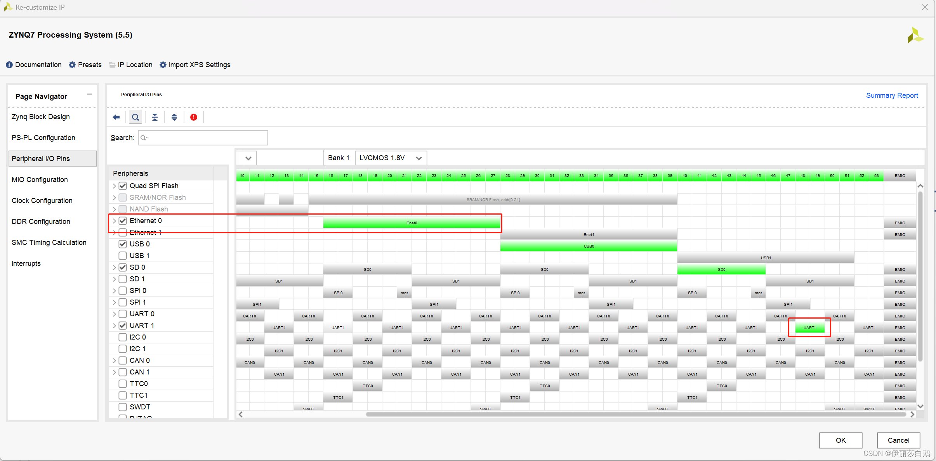Screen dimensions: 936x461
Task: Click the expand all toolbar icon
Action: [x=174, y=117]
